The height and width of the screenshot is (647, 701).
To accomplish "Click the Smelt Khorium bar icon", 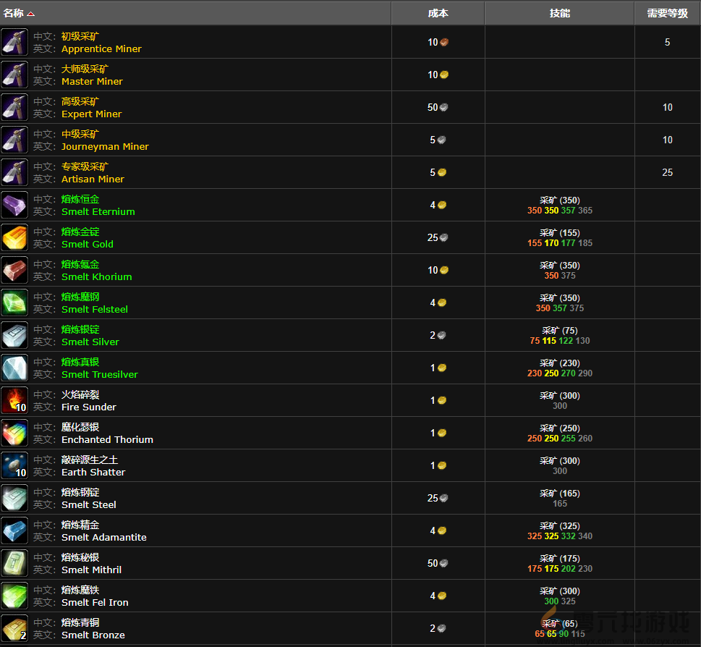I will click(x=14, y=270).
